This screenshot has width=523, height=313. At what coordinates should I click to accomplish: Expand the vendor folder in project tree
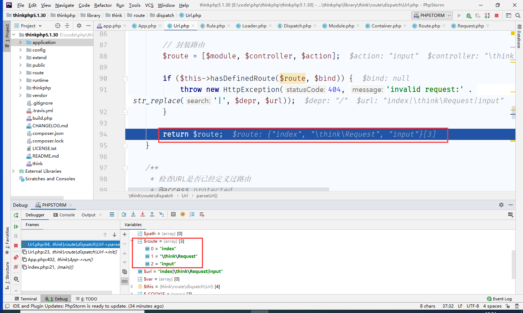[x=21, y=95]
